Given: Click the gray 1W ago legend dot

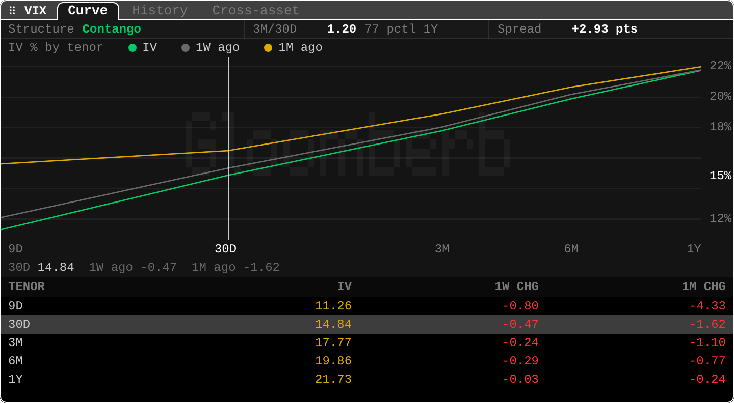Looking at the screenshot, I should [x=186, y=48].
